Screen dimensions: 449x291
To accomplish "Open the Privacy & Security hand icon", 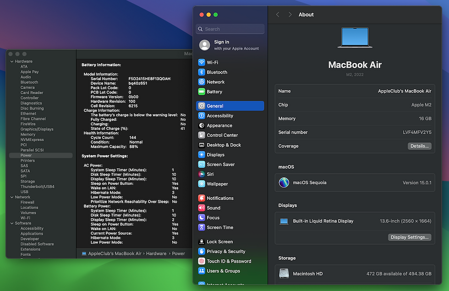I will pos(202,251).
